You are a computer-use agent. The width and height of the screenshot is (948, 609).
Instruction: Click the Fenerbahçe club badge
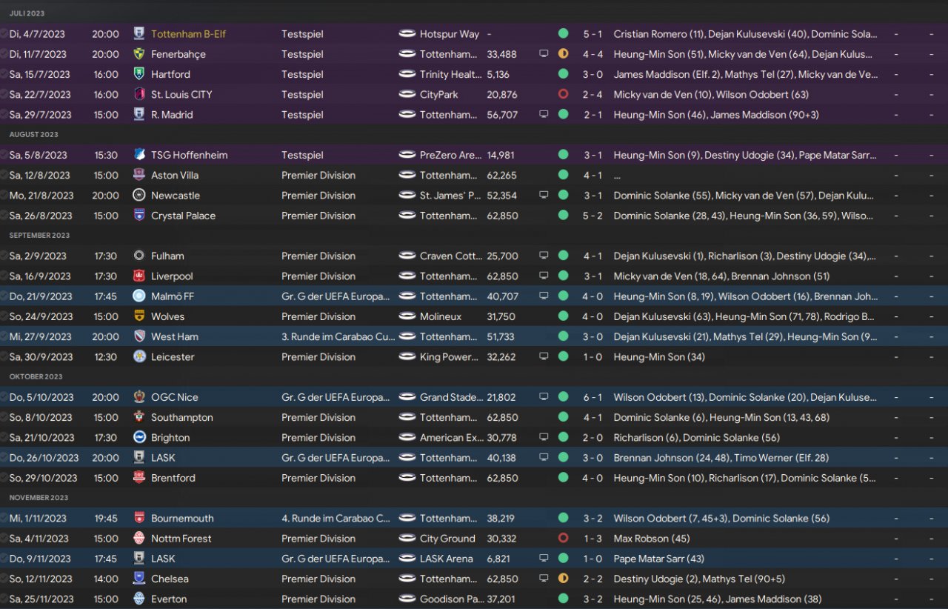click(138, 54)
